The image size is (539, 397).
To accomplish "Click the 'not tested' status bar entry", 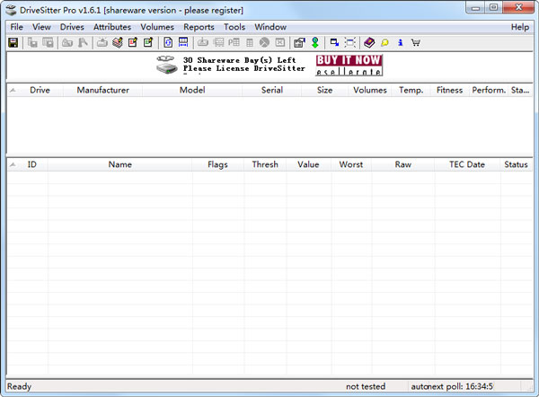I will (366, 387).
